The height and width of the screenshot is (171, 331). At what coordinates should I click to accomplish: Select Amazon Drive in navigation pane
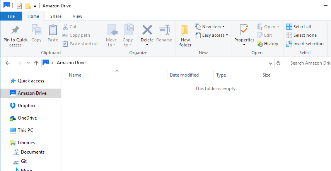[x=31, y=93]
